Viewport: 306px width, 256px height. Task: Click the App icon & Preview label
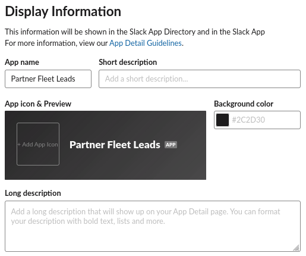point(38,104)
